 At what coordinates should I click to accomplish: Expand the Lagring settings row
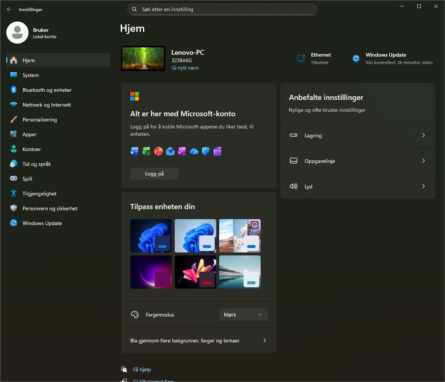click(357, 135)
